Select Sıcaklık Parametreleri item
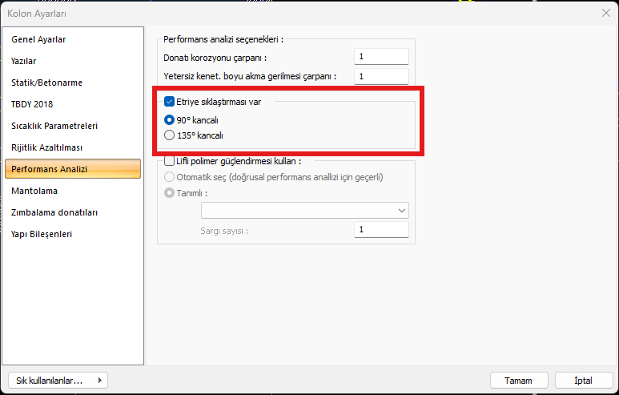The width and height of the screenshot is (619, 395). [54, 126]
